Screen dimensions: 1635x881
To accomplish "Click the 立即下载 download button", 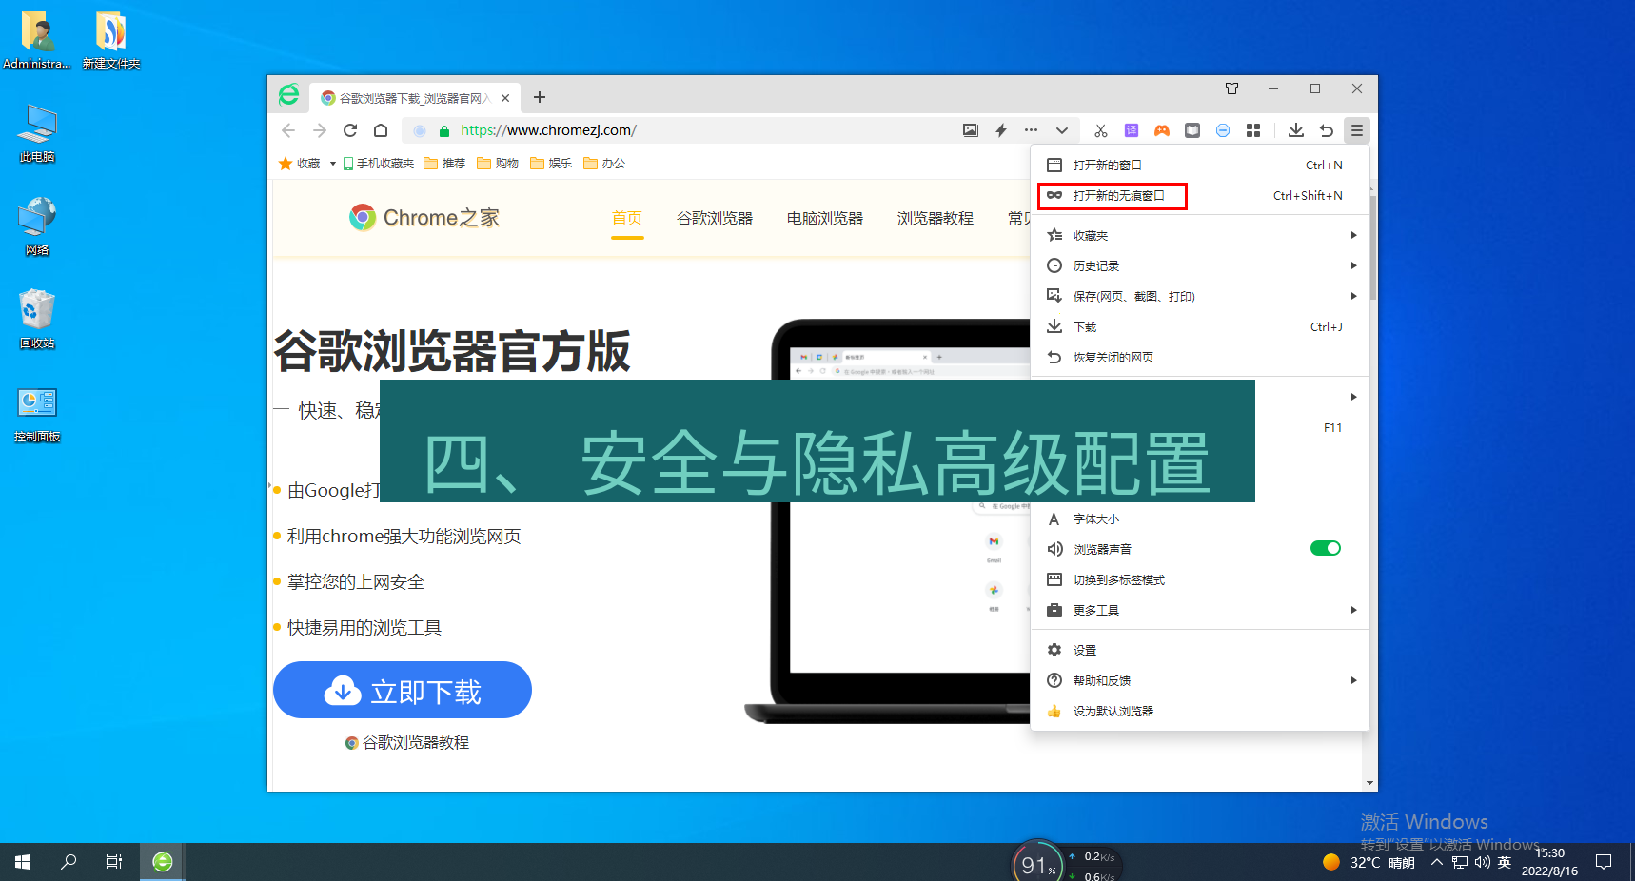I will click(402, 690).
